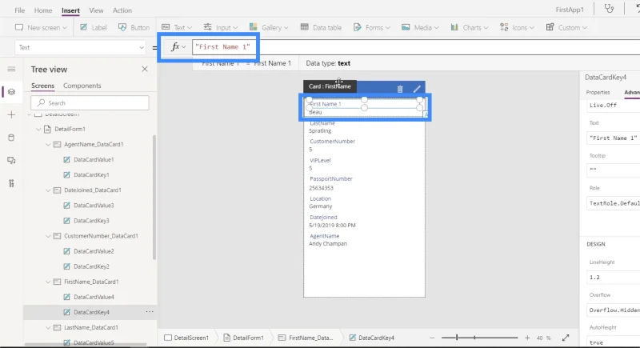
Task: Click the DetailScreen1 breadcrumb
Action: click(186, 338)
